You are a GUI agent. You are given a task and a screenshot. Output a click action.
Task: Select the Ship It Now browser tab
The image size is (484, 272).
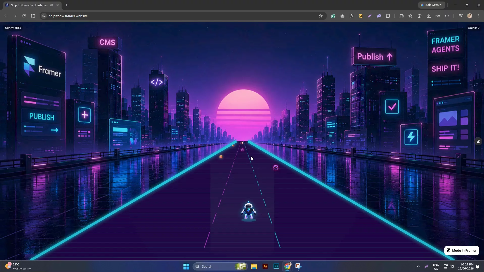pyautogui.click(x=32, y=5)
